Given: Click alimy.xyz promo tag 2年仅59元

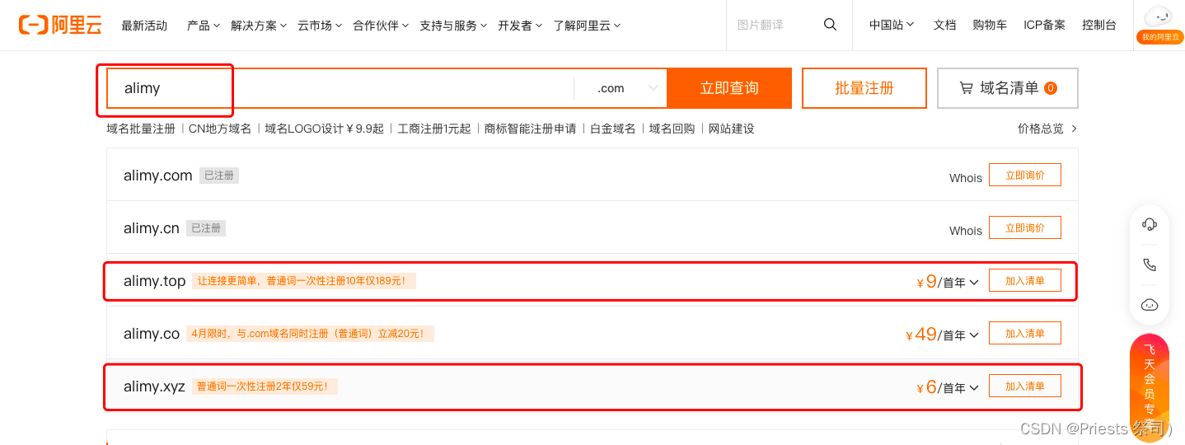Looking at the screenshot, I should pyautogui.click(x=265, y=386).
